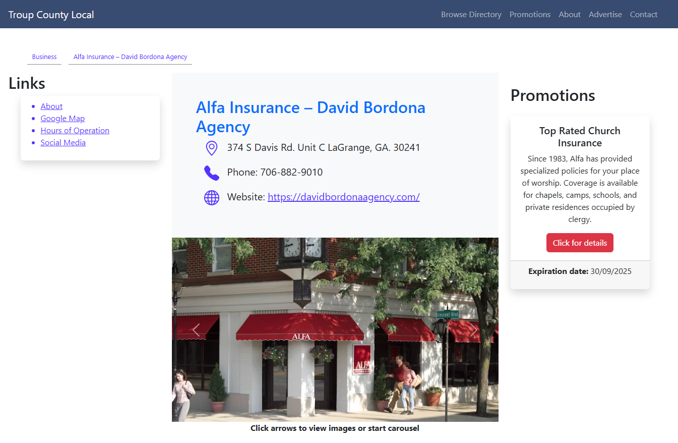Image resolution: width=678 pixels, height=443 pixels.
Task: Click the purple phone handset icon
Action: (212, 173)
